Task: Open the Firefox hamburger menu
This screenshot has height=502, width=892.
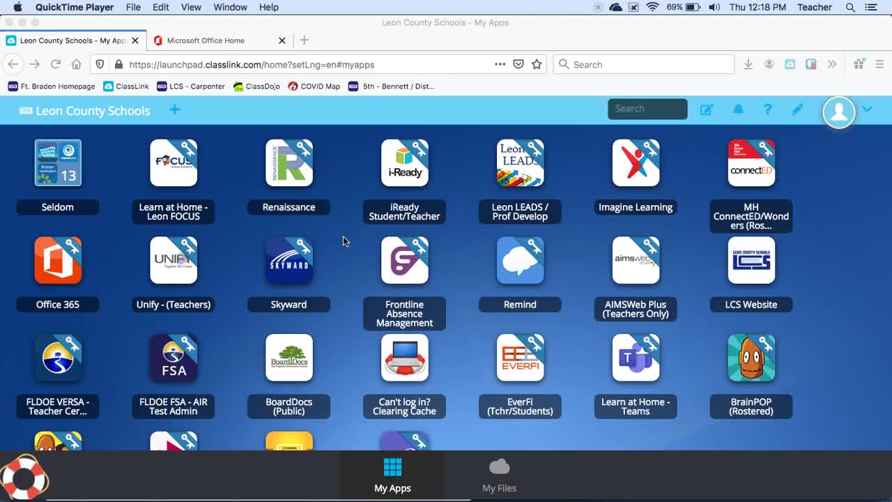Action: (879, 64)
